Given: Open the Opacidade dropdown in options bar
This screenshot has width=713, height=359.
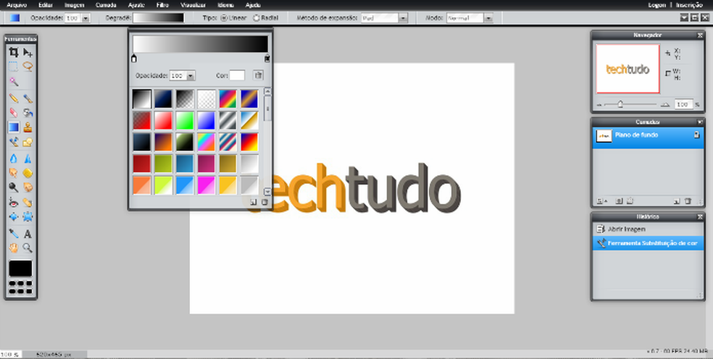Looking at the screenshot, I should pyautogui.click(x=86, y=18).
